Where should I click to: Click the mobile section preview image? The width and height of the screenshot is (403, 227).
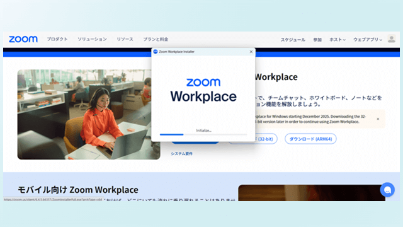click(312, 193)
